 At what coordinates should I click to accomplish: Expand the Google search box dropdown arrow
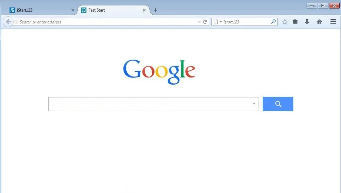[254, 104]
